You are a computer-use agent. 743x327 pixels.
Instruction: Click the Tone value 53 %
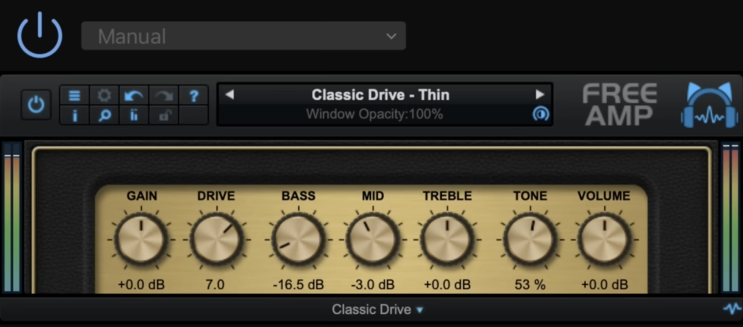pos(530,285)
